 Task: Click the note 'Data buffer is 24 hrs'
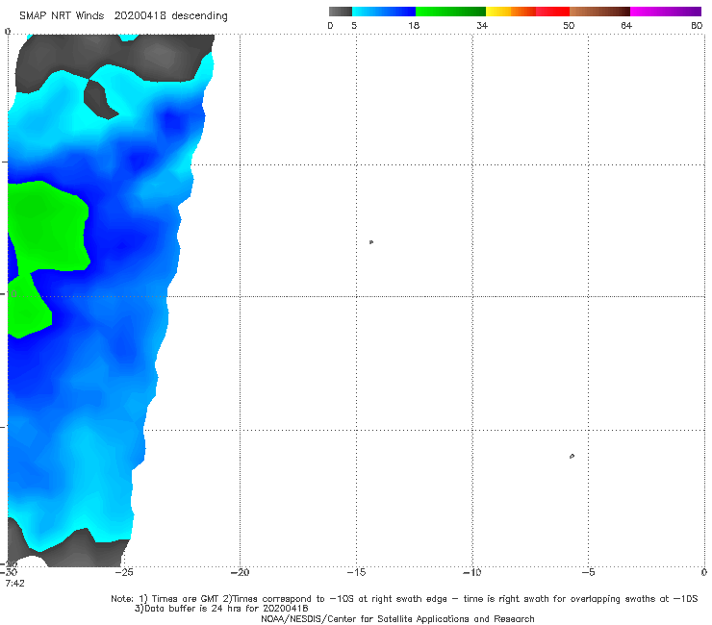tap(195, 609)
